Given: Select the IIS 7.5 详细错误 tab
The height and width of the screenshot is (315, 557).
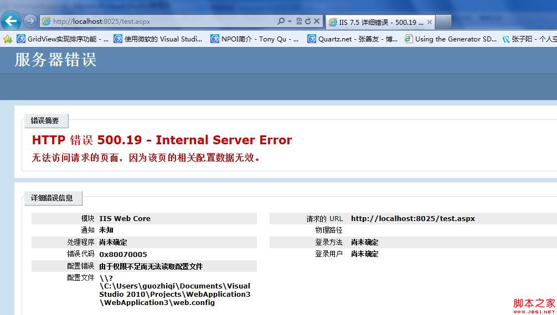Looking at the screenshot, I should [x=375, y=22].
